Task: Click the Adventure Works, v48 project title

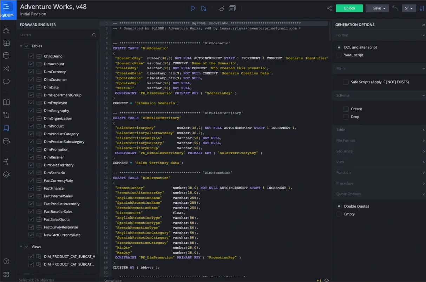Action: pyautogui.click(x=53, y=7)
